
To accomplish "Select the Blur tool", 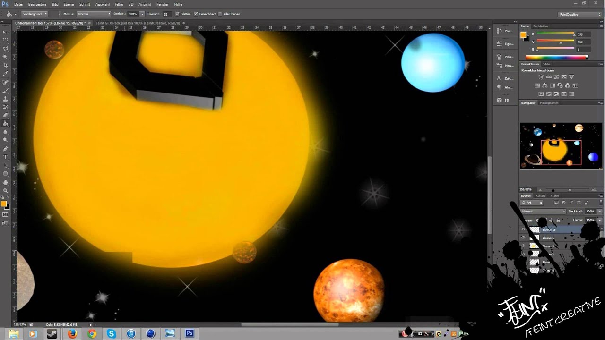I will coord(6,132).
